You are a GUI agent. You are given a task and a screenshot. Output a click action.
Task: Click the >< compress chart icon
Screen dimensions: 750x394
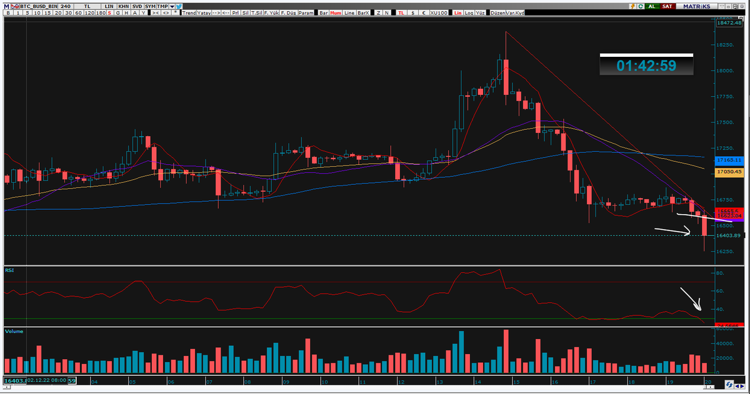pyautogui.click(x=156, y=13)
